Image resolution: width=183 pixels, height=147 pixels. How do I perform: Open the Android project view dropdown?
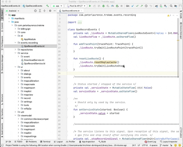(13, 11)
